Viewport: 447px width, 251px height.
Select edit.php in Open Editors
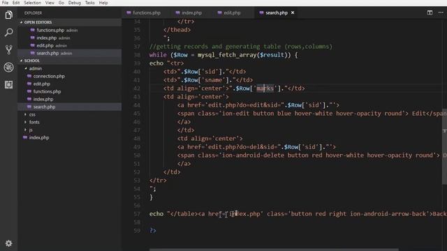[45, 45]
